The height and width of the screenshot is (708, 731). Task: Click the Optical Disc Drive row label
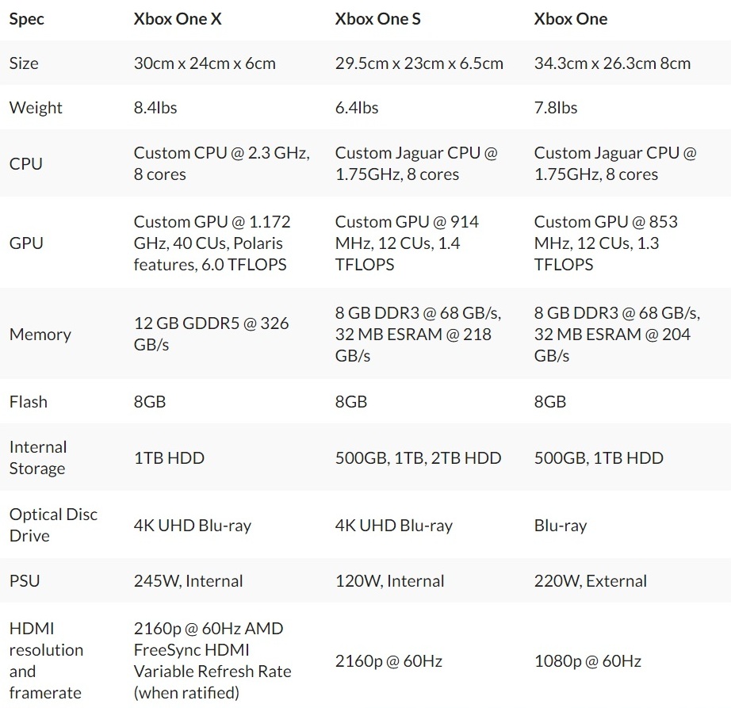pyautogui.click(x=53, y=525)
